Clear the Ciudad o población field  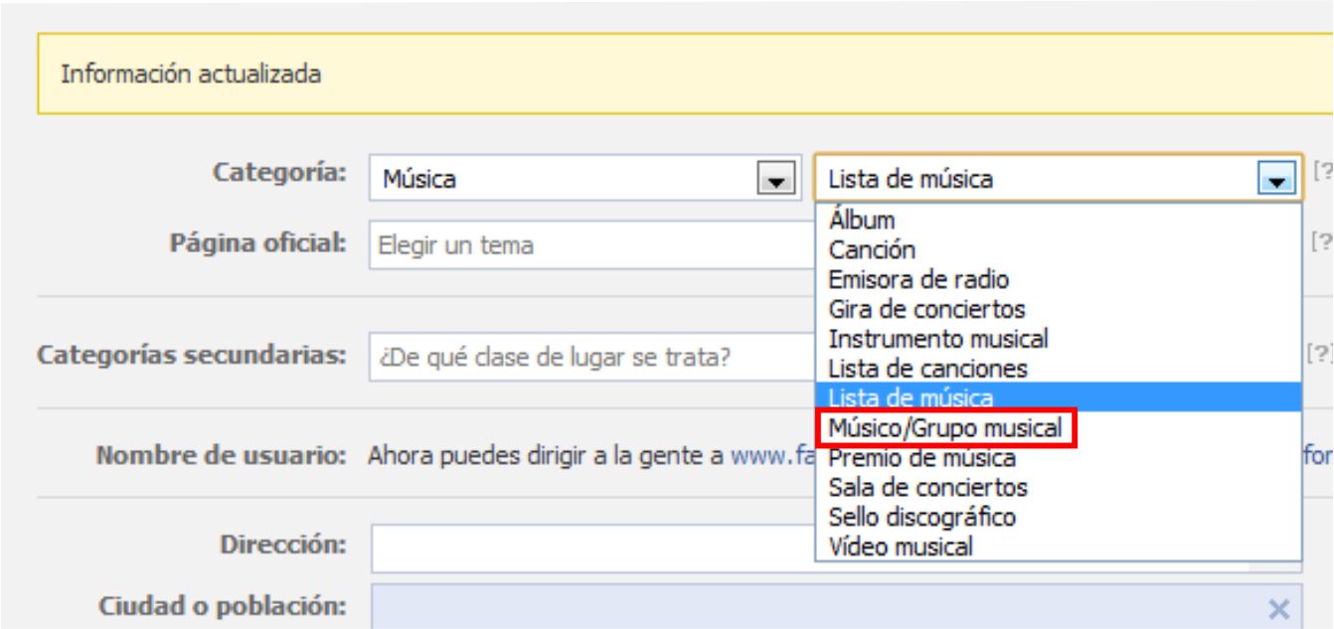(x=1279, y=608)
